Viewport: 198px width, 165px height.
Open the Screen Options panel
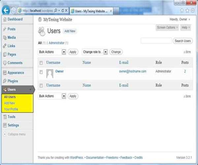pyautogui.click(x=167, y=27)
